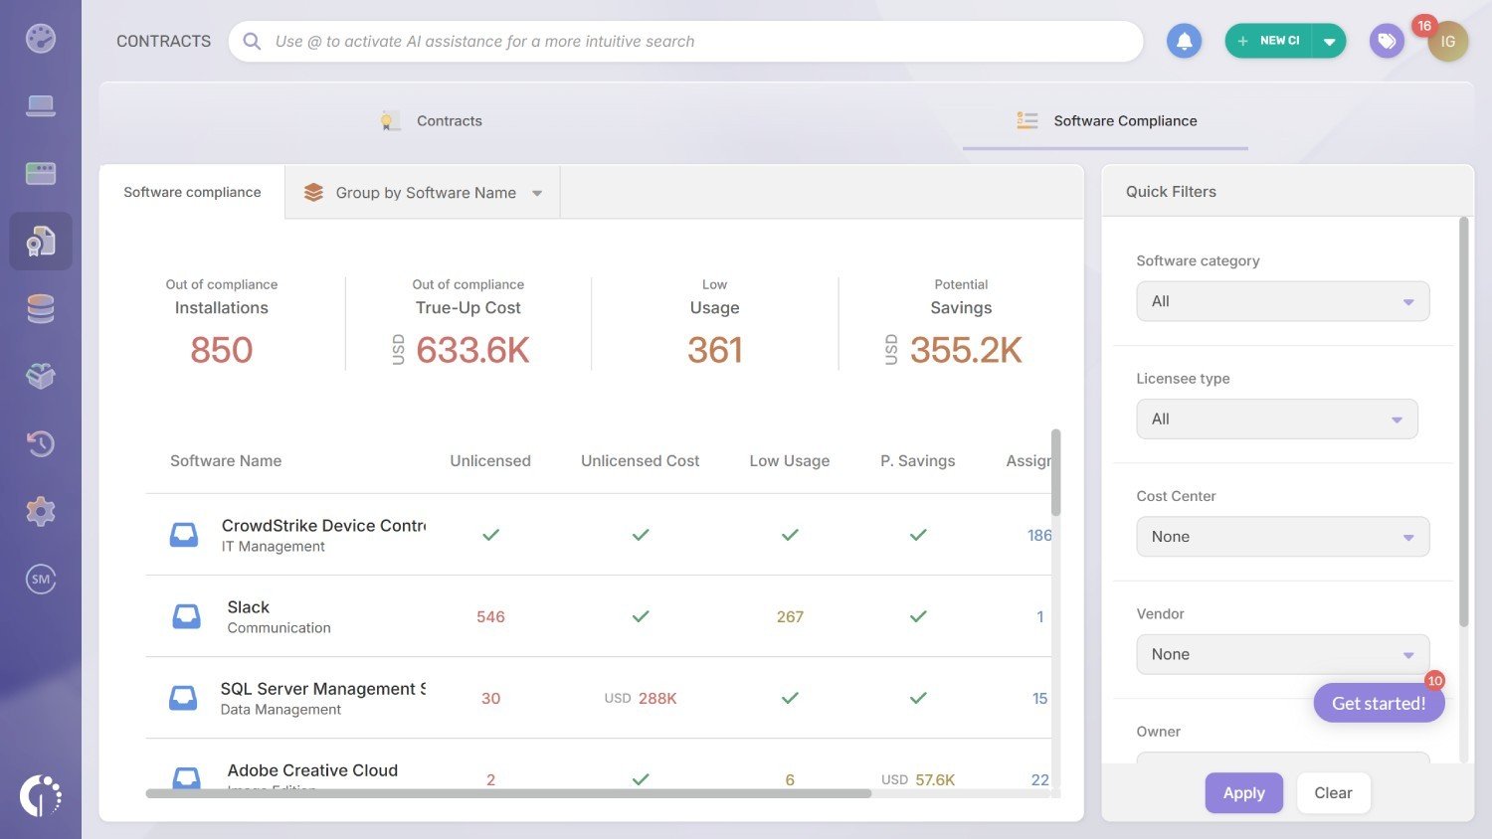Expand the Group by Software Name selector
This screenshot has width=1492, height=839.
[422, 192]
